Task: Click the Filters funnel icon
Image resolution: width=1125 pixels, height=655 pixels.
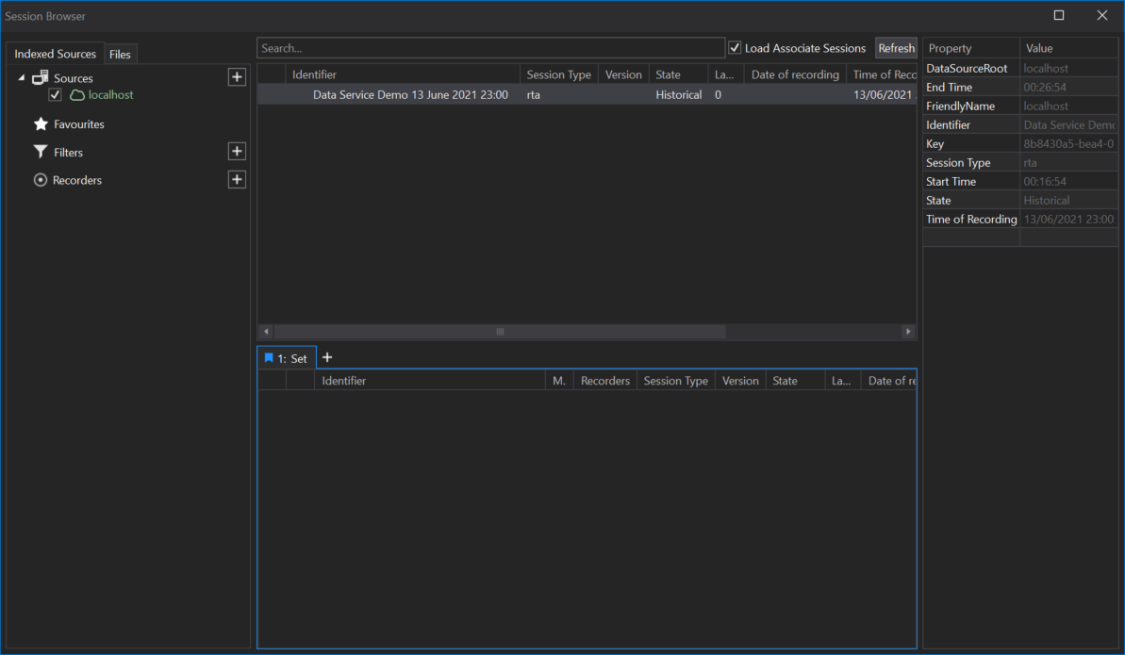Action: [39, 152]
